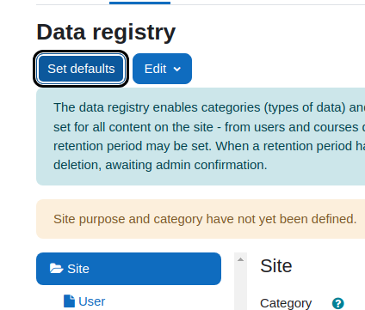This screenshot has height=310, width=365.
Task: Click the scrollbar up arrow
Action: pos(240,259)
